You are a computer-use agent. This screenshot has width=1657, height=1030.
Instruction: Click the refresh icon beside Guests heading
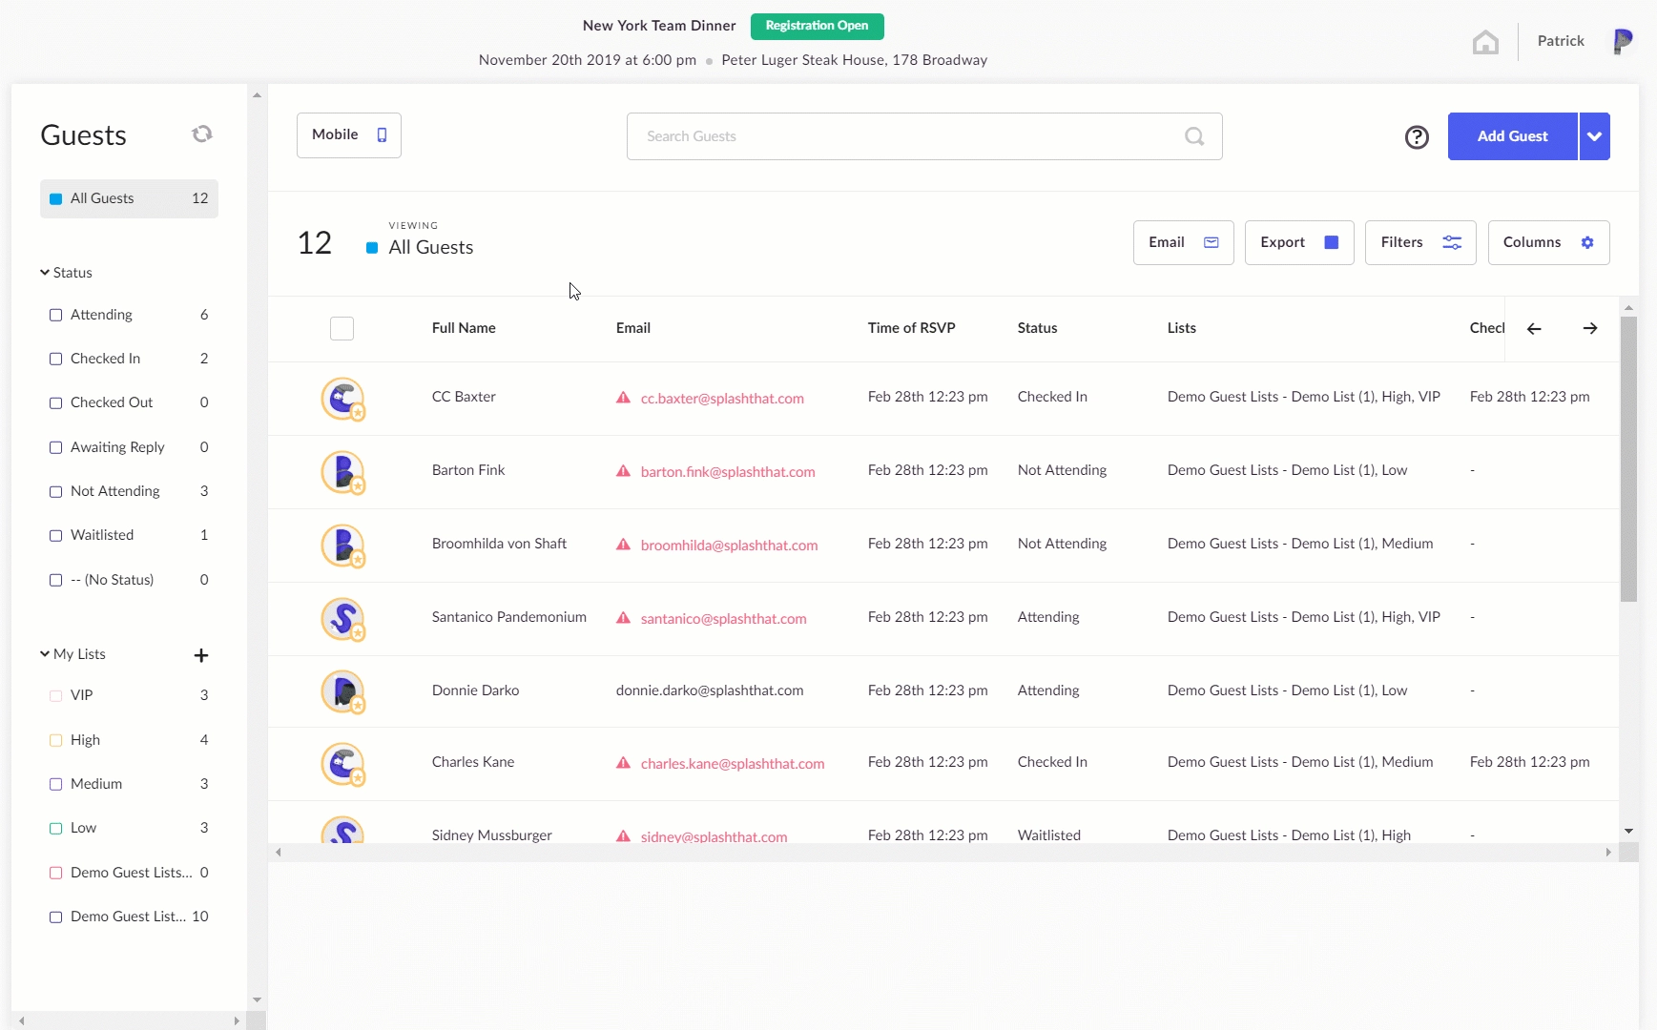click(201, 134)
